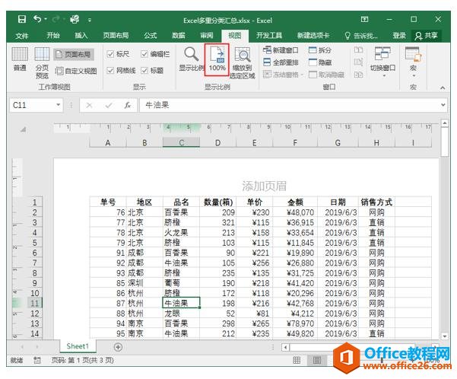
Task: Click the fx insert function icon
Action: tap(127, 105)
